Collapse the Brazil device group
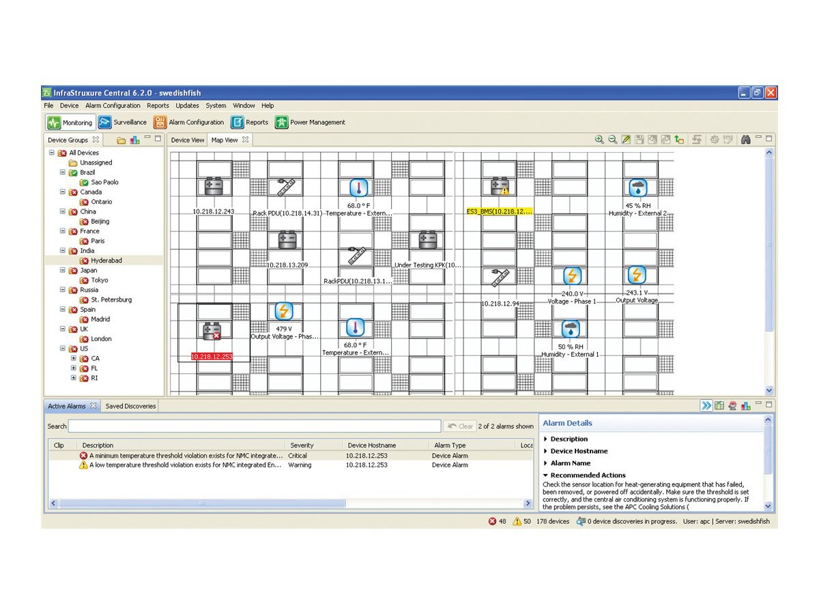819x614 pixels. point(62,172)
